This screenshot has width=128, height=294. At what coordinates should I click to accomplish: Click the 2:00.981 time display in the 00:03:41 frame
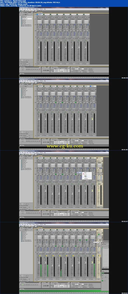46,286
